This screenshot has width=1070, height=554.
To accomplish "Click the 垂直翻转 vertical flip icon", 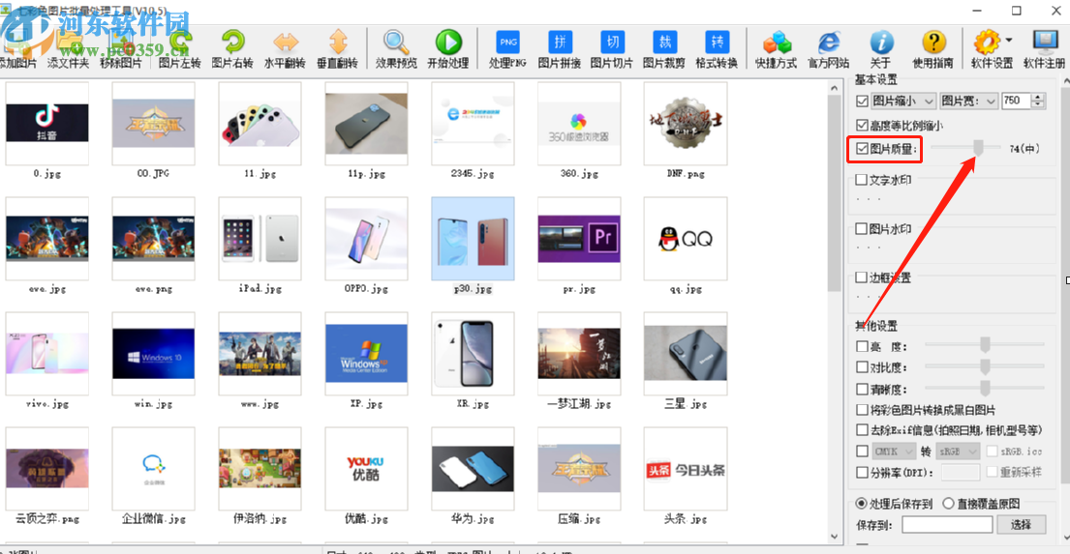I will pyautogui.click(x=337, y=49).
